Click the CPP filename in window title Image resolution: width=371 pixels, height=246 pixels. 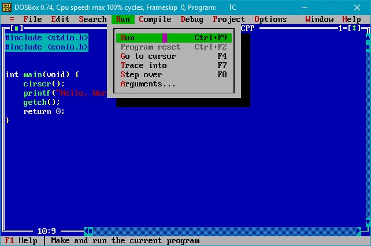coord(248,28)
